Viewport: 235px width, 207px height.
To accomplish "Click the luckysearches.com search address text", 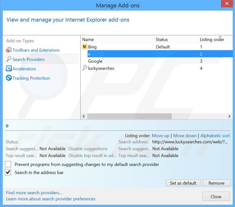I will click(x=190, y=142).
